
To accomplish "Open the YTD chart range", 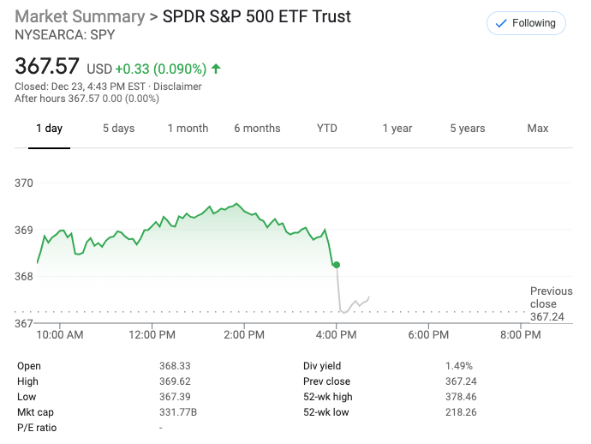I will [x=326, y=129].
